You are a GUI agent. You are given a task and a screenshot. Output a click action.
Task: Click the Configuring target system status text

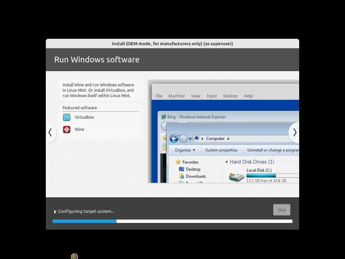tap(86, 211)
